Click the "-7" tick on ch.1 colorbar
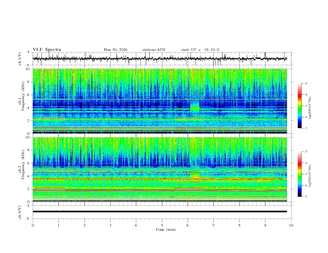The height and width of the screenshot is (253, 328). coord(306,128)
